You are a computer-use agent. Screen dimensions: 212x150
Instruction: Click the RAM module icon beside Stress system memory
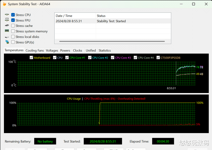pos(7,31)
